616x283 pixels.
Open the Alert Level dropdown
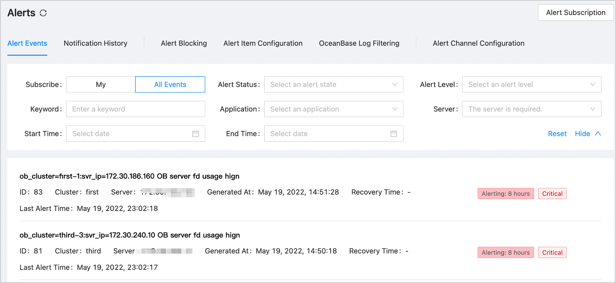(531, 85)
